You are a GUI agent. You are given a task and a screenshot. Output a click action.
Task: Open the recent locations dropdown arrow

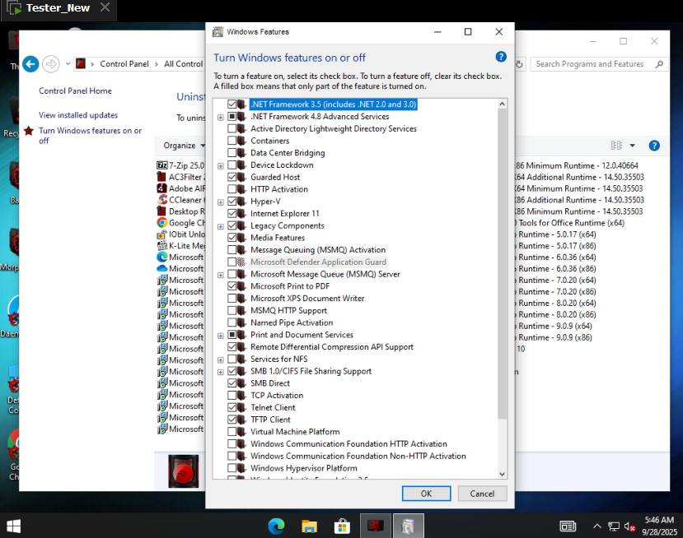click(x=68, y=64)
